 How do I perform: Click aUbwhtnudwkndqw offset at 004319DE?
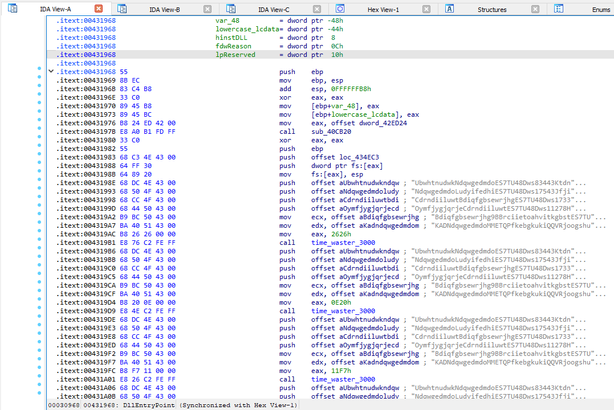(369, 319)
